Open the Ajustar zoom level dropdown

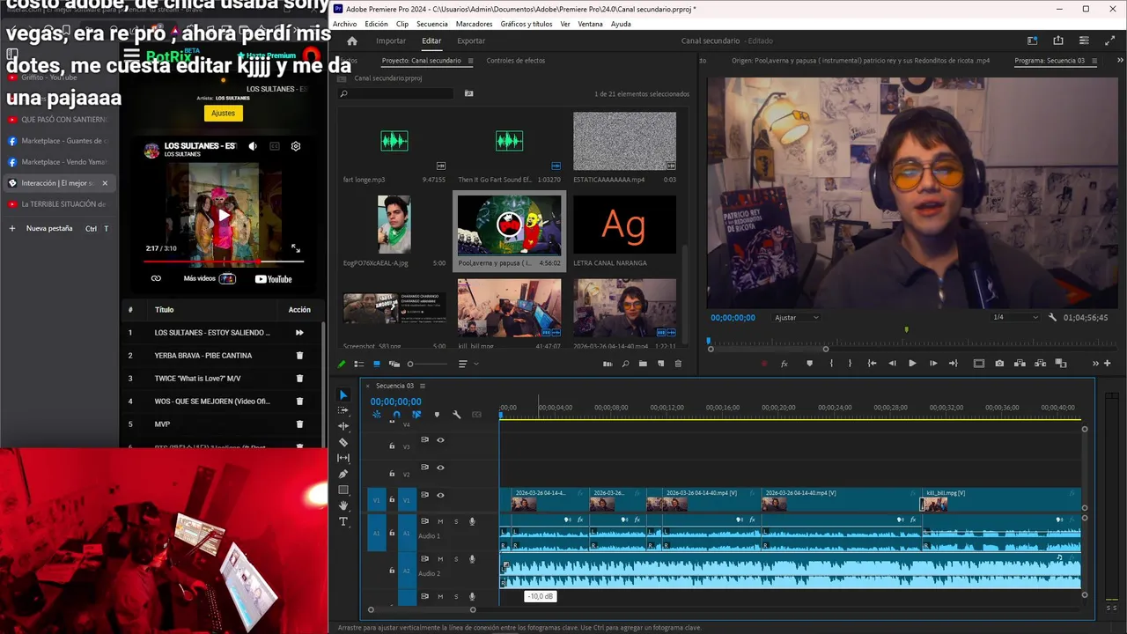point(797,317)
